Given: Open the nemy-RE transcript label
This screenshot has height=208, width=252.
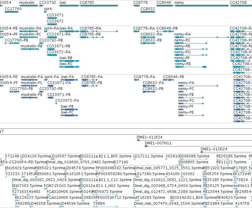Looking at the screenshot, I should pyautogui.click(x=183, y=64).
